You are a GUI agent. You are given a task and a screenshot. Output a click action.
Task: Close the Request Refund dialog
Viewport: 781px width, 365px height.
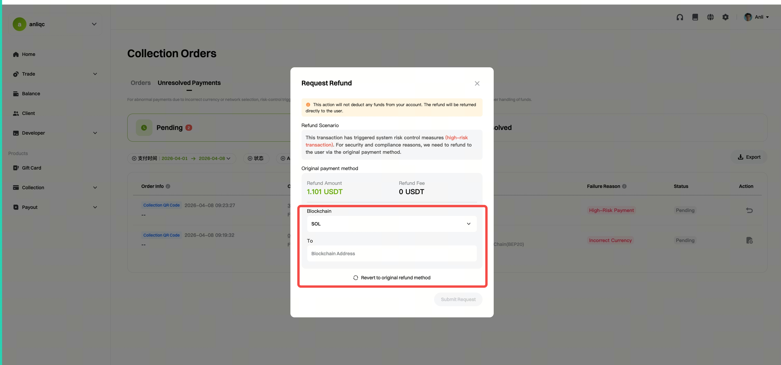477,84
